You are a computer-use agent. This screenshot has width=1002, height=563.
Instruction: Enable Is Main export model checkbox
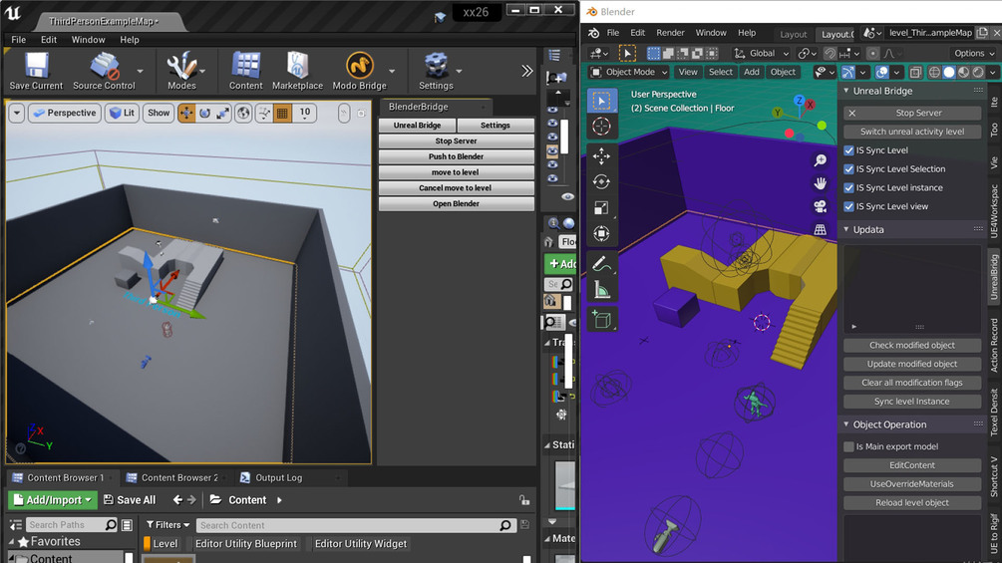click(848, 446)
